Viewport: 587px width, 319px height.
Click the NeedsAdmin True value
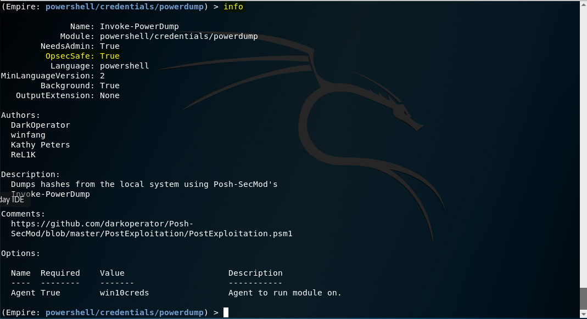tap(110, 46)
